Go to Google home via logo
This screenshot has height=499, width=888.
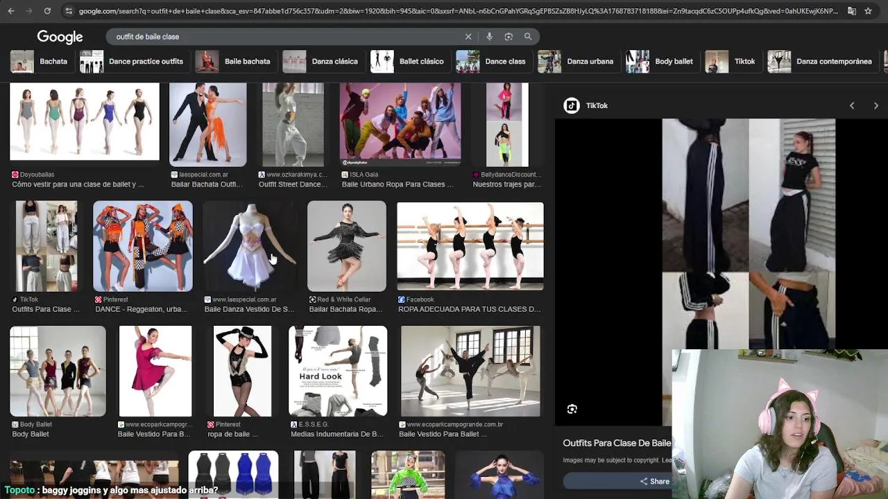tap(60, 37)
